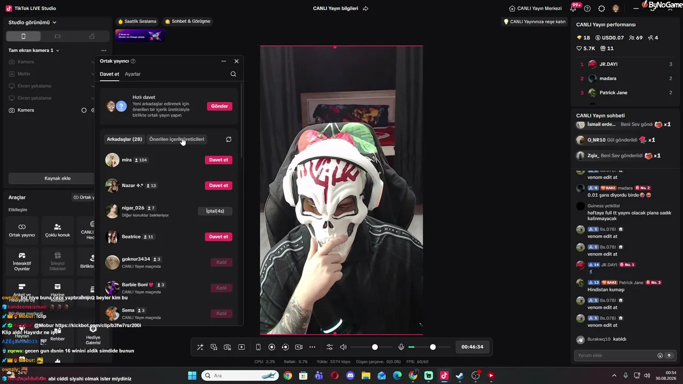Click the Music on Stage banner thumbnail

140,35
